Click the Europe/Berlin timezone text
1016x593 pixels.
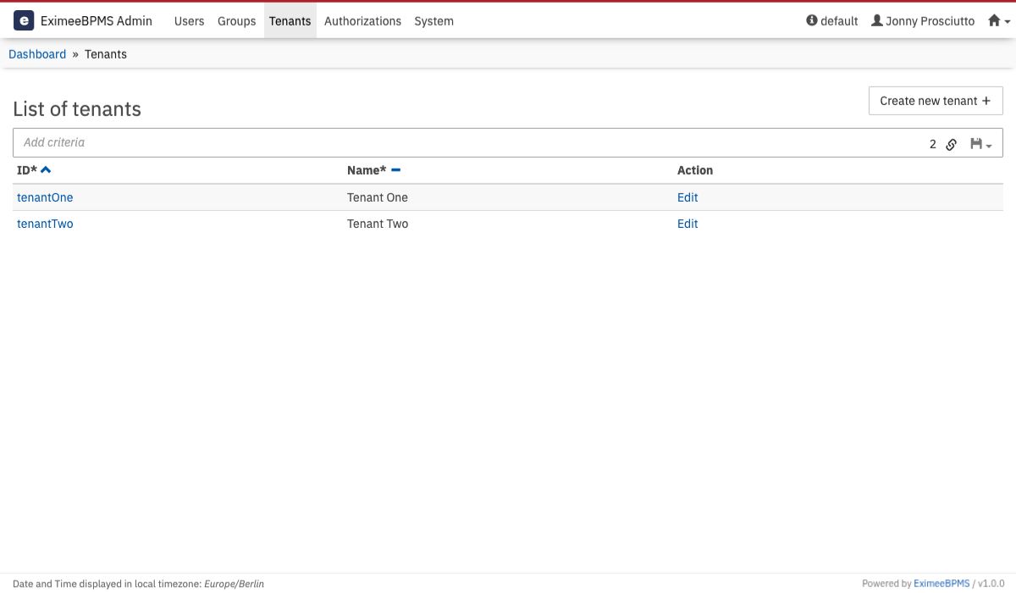pos(234,584)
